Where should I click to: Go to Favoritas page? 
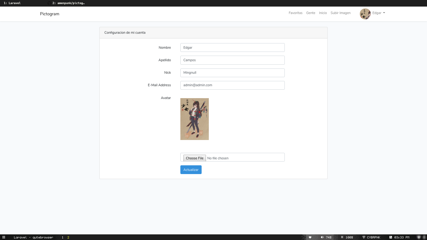pos(295,13)
